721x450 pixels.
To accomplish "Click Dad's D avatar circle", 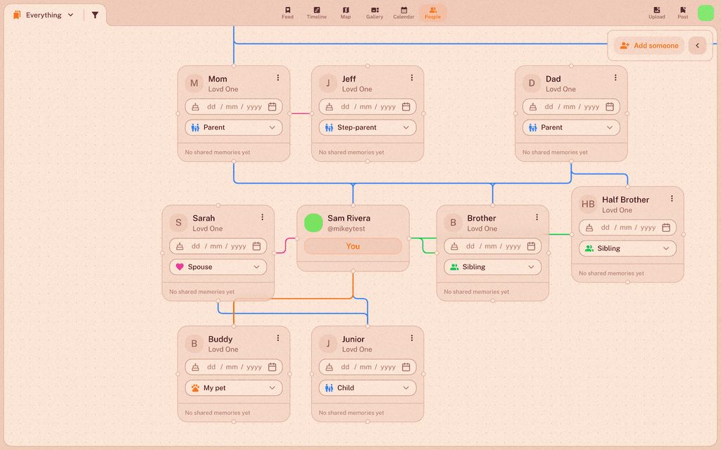I will coord(532,84).
